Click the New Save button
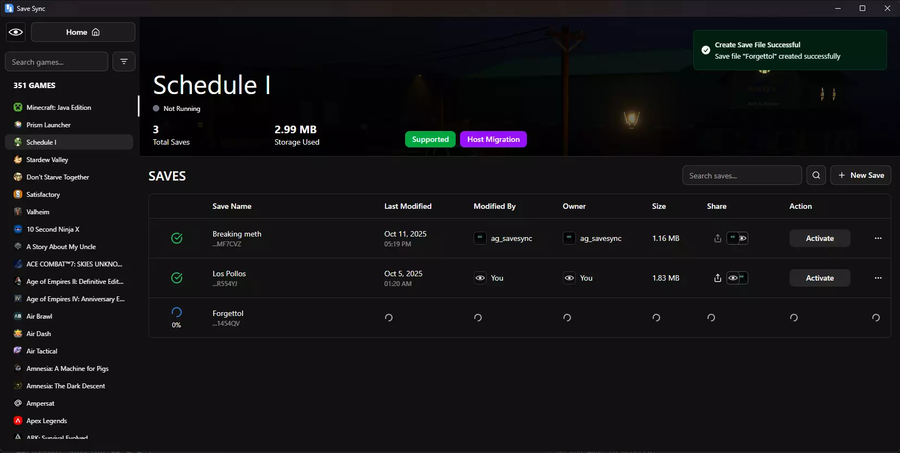The image size is (900, 453). click(x=861, y=175)
